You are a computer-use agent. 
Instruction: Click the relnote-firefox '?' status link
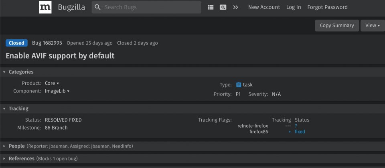(296, 126)
